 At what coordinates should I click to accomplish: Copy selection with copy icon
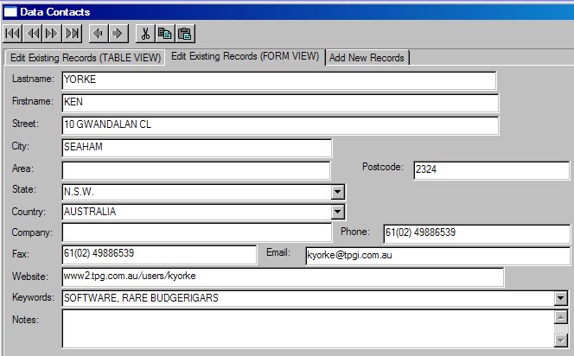point(165,34)
